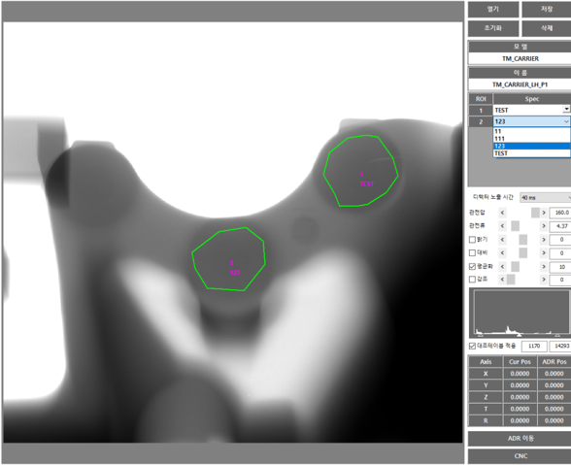Select TEST in the open Spec list

[x=532, y=153]
